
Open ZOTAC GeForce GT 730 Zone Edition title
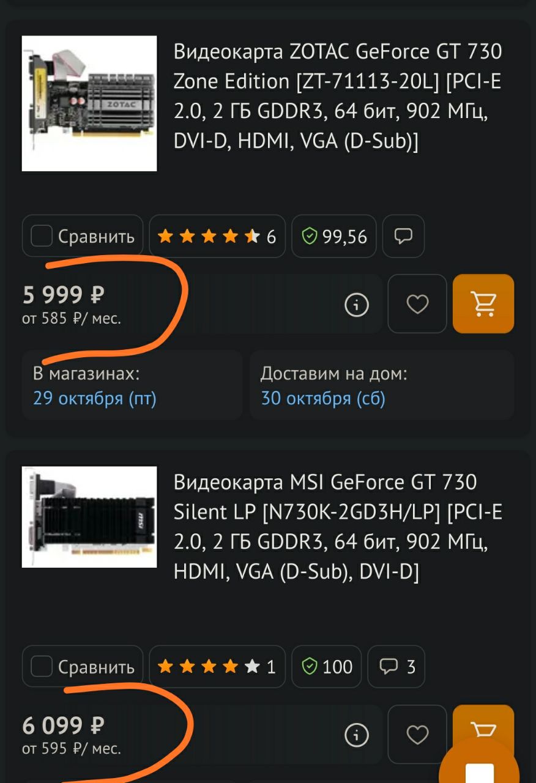338,96
